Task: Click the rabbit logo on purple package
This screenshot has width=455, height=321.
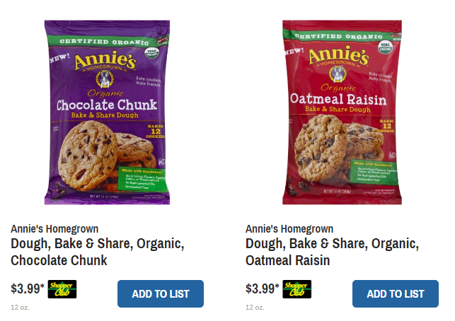Action: pyautogui.click(x=105, y=79)
